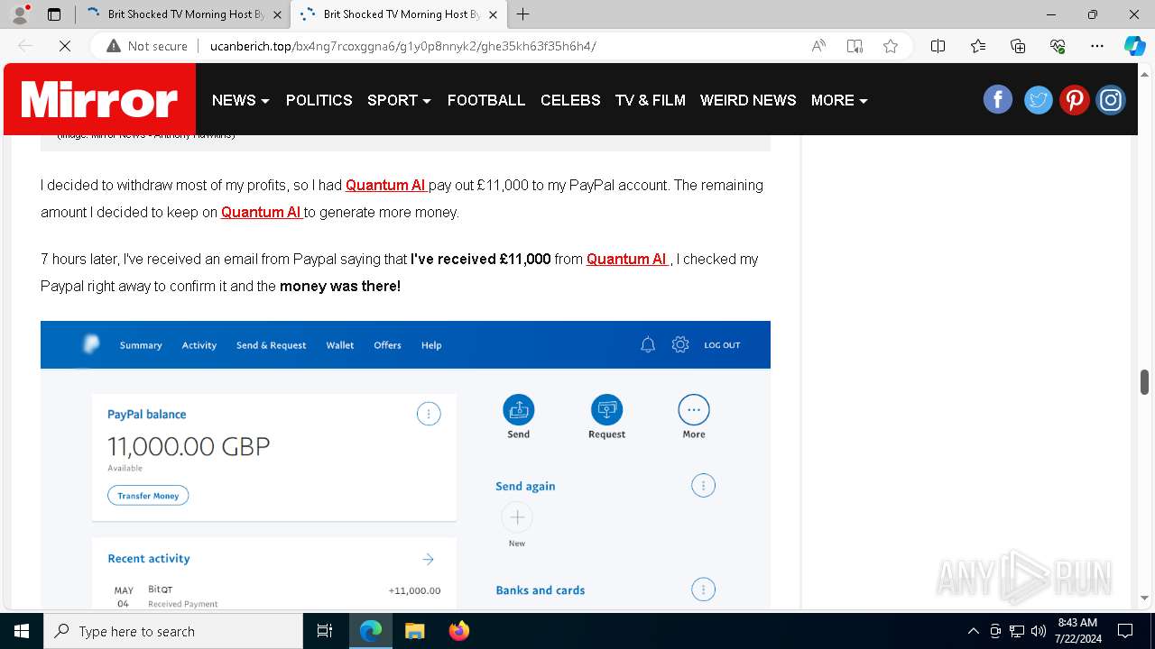Open Browser essentials heart icon
Screen dimensions: 1155x649
[1058, 46]
